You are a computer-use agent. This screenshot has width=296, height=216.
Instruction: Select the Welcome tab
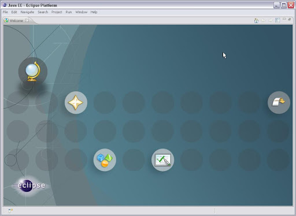pos(16,21)
